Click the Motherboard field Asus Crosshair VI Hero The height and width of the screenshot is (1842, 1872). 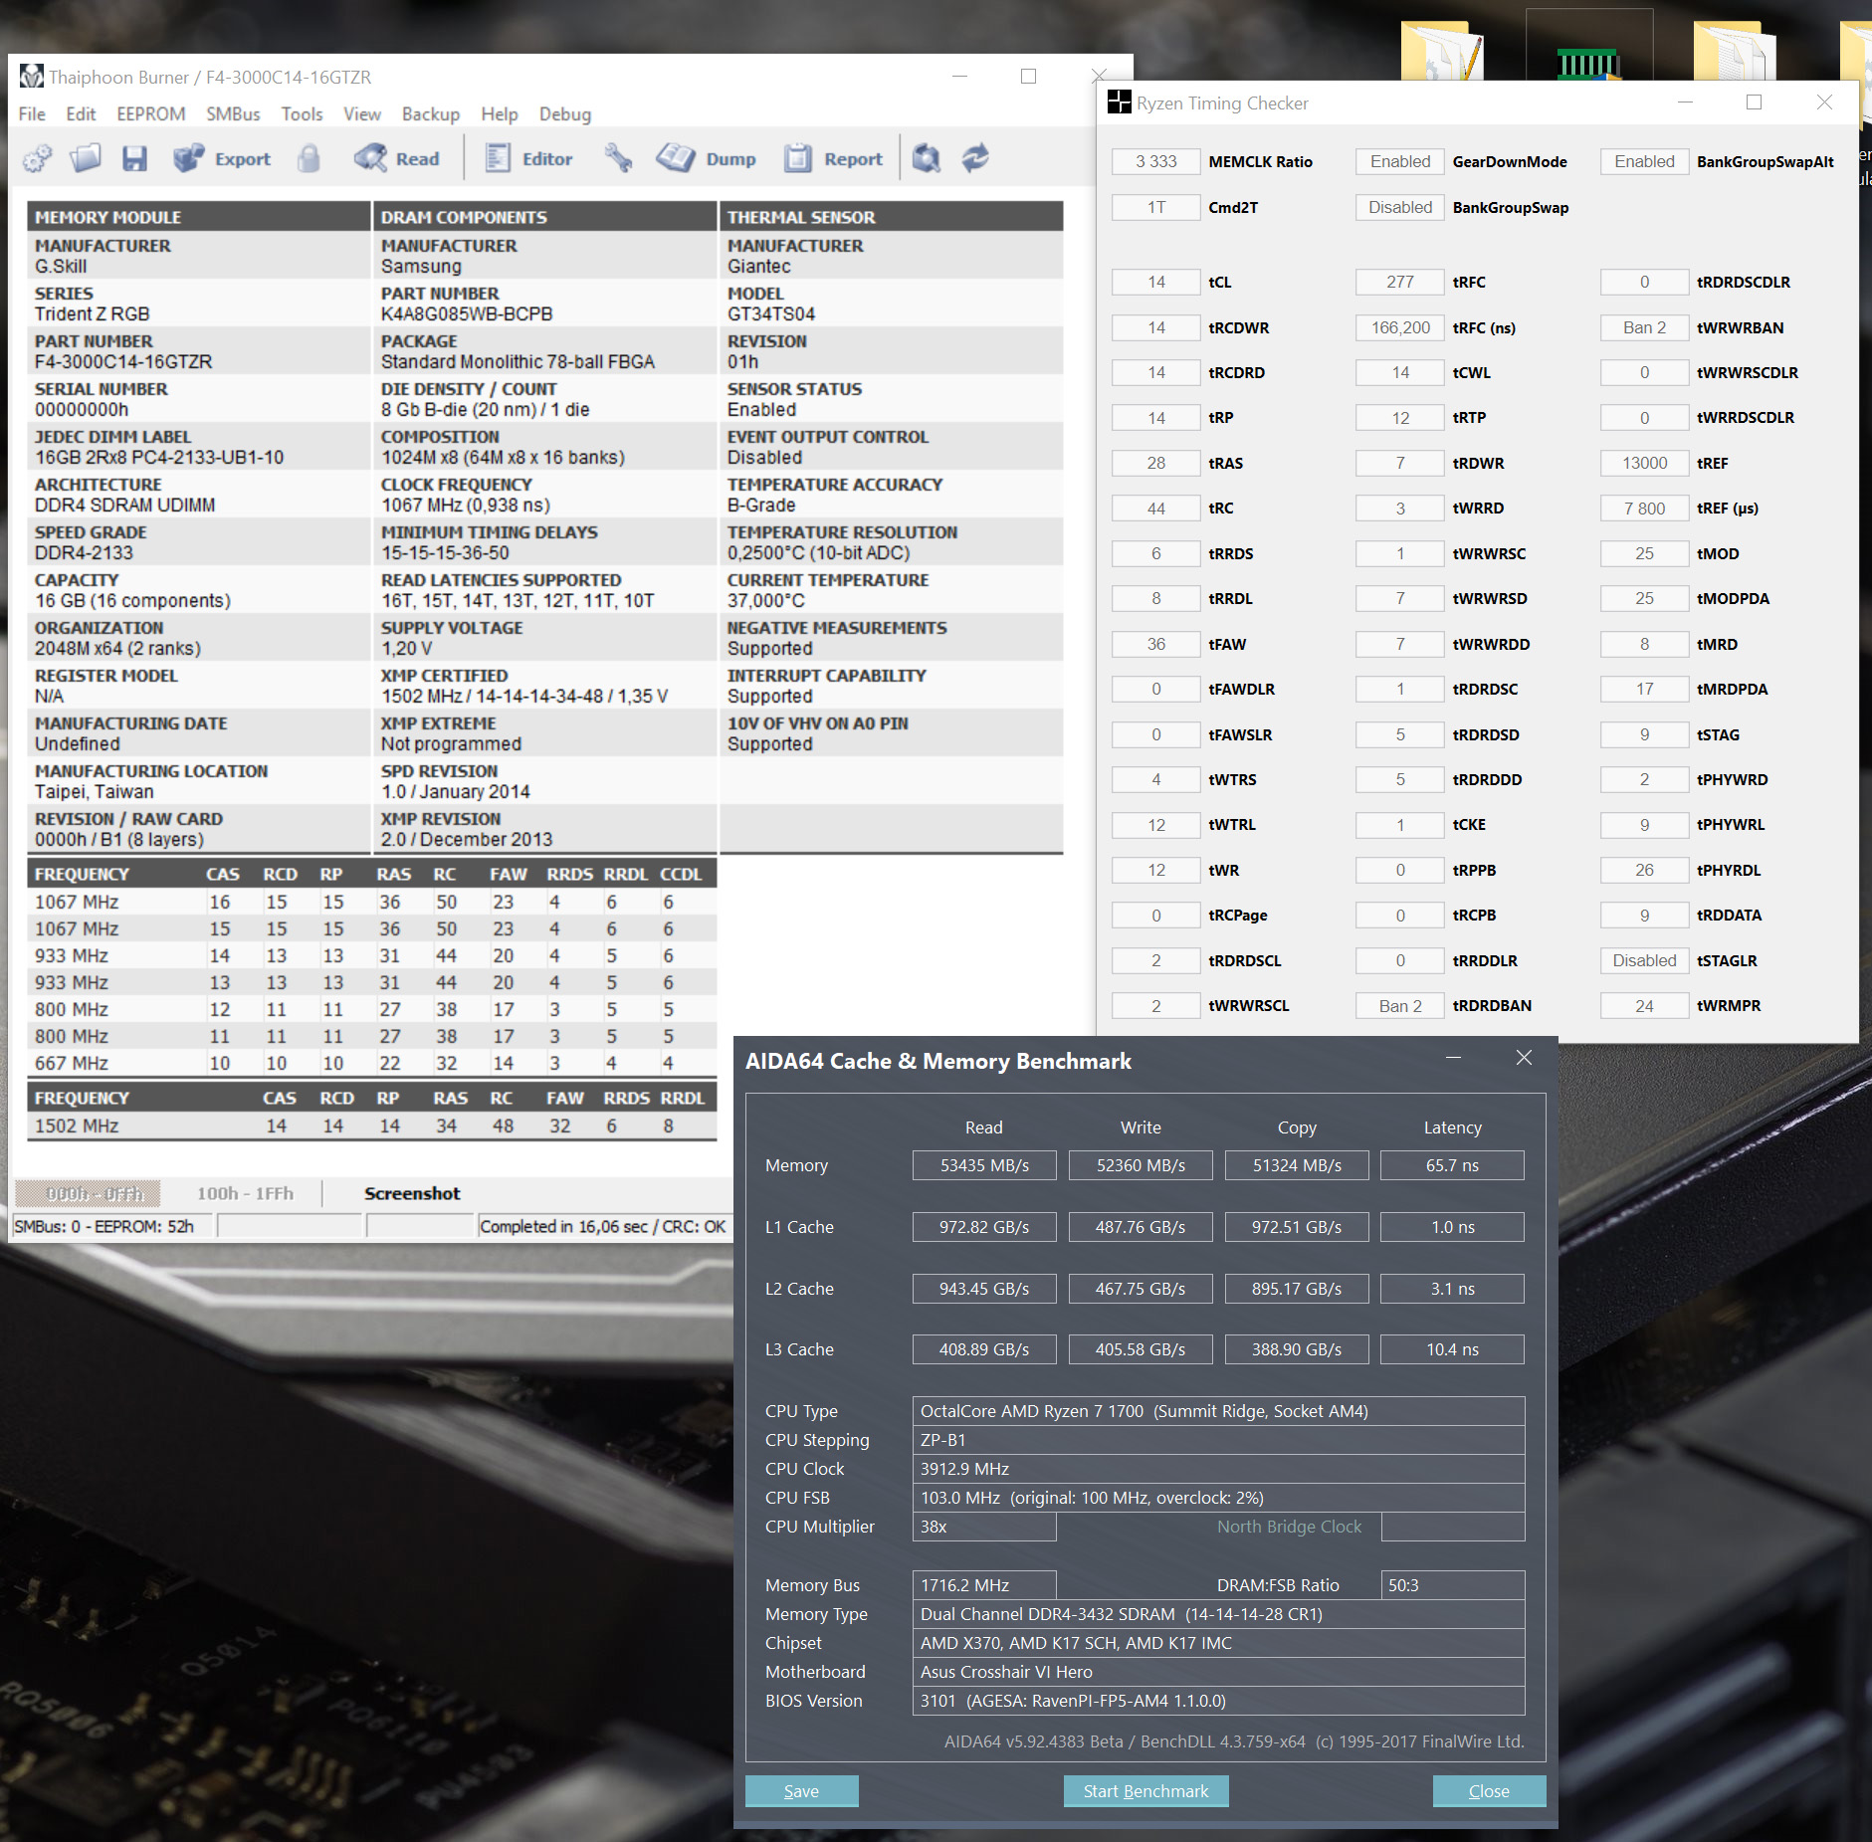[1218, 1672]
